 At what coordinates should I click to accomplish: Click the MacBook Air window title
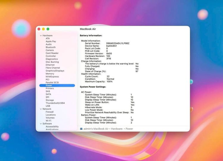point(88,29)
